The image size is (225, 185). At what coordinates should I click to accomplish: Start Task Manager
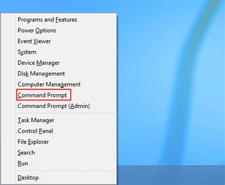tap(36, 120)
